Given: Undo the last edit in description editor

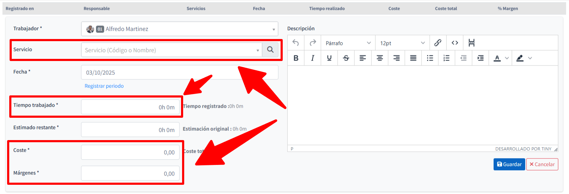Looking at the screenshot, I should 296,43.
